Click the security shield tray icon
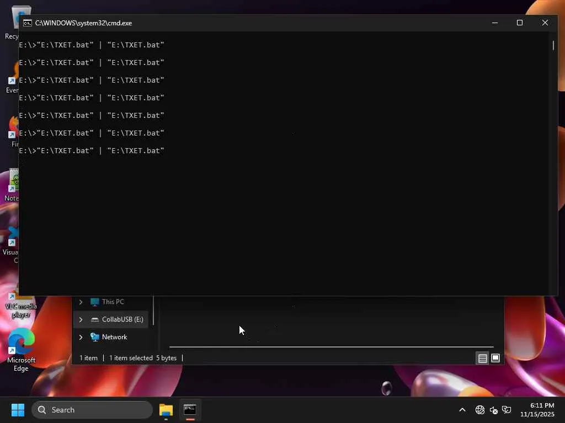This screenshot has width=565, height=423. tap(507, 410)
